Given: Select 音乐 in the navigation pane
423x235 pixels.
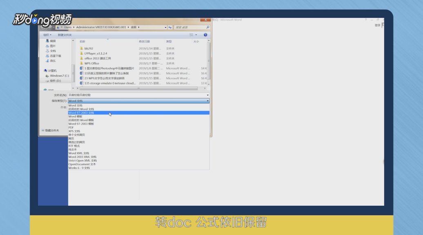Looking at the screenshot, I should pyautogui.click(x=51, y=61).
